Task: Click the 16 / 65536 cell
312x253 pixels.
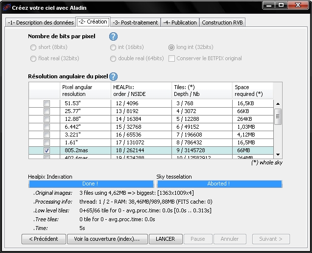Action: pyautogui.click(x=141, y=135)
